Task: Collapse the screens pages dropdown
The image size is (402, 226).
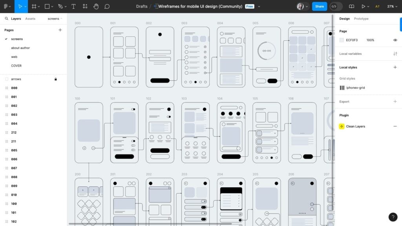Action: coord(55,19)
